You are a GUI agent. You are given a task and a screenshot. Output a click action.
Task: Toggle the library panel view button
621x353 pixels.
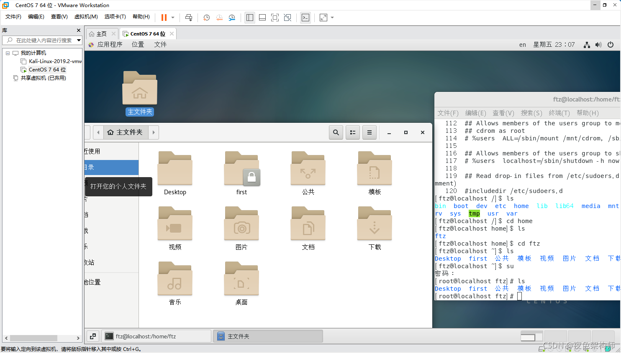click(x=250, y=18)
